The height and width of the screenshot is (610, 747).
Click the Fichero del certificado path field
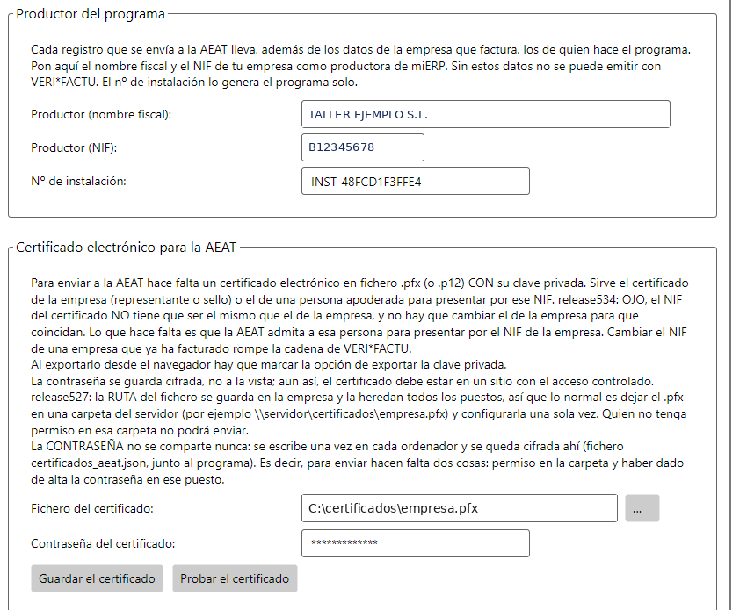[x=460, y=508]
